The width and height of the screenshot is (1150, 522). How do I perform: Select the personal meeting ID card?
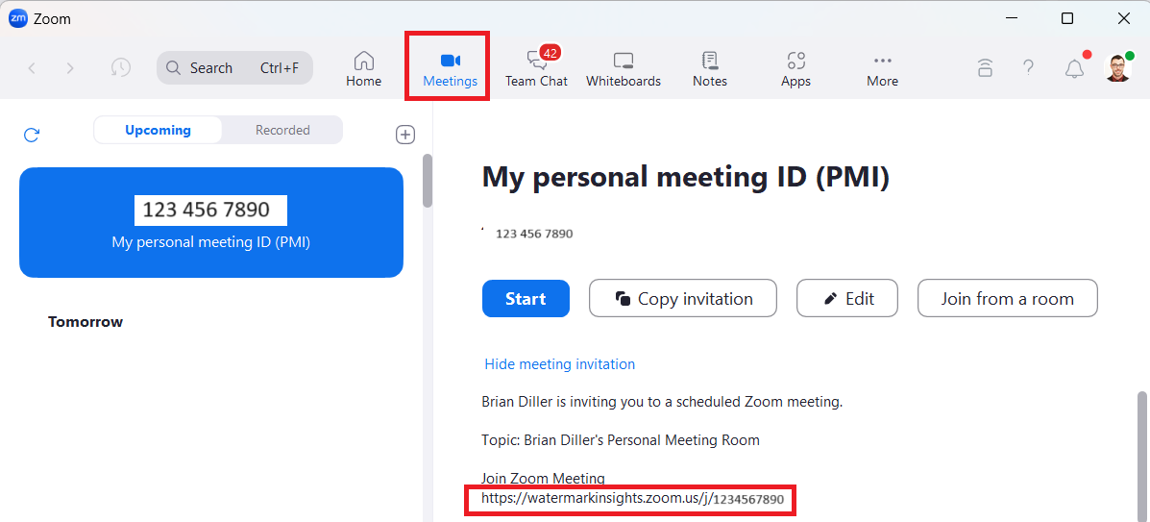[x=211, y=222]
